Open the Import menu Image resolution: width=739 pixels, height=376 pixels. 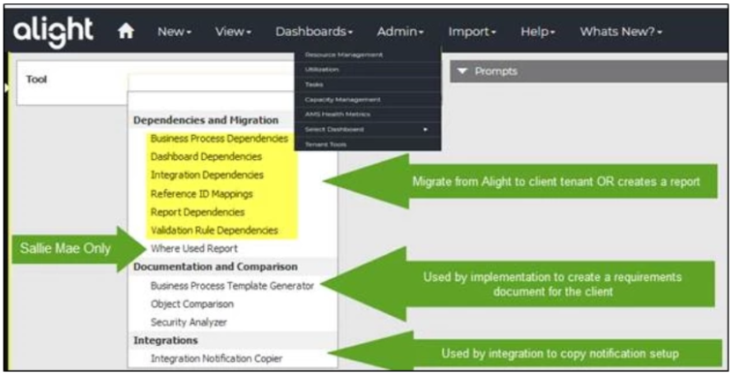click(x=473, y=32)
